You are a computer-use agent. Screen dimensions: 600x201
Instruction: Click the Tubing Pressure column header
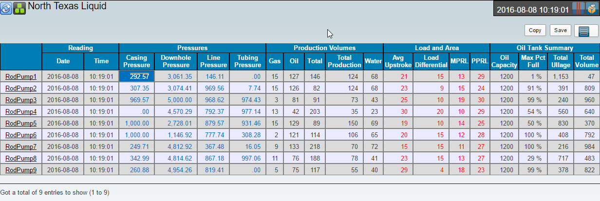[x=247, y=61]
